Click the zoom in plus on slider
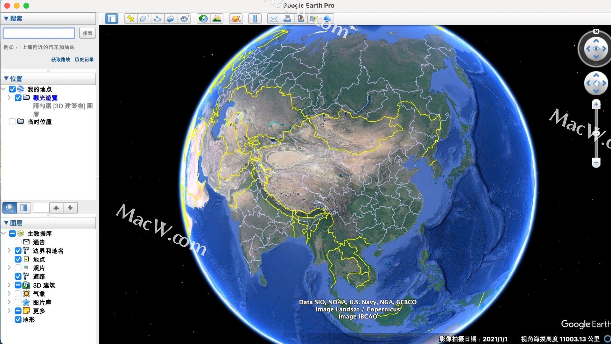The width and height of the screenshot is (611, 344). tap(596, 104)
